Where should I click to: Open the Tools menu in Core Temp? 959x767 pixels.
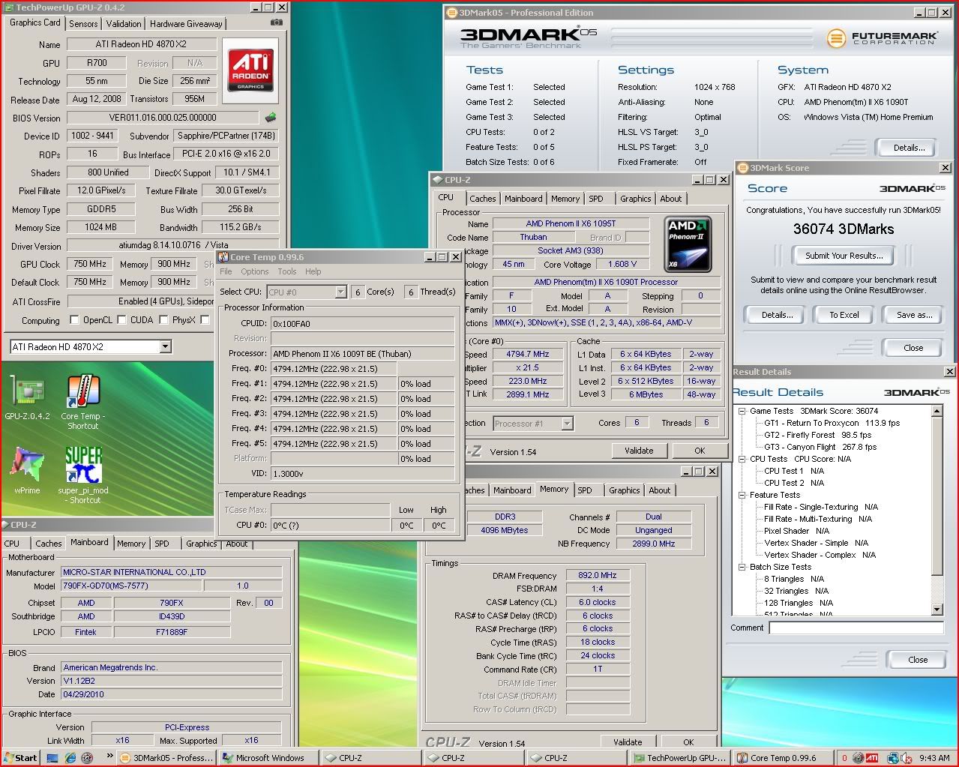[287, 271]
